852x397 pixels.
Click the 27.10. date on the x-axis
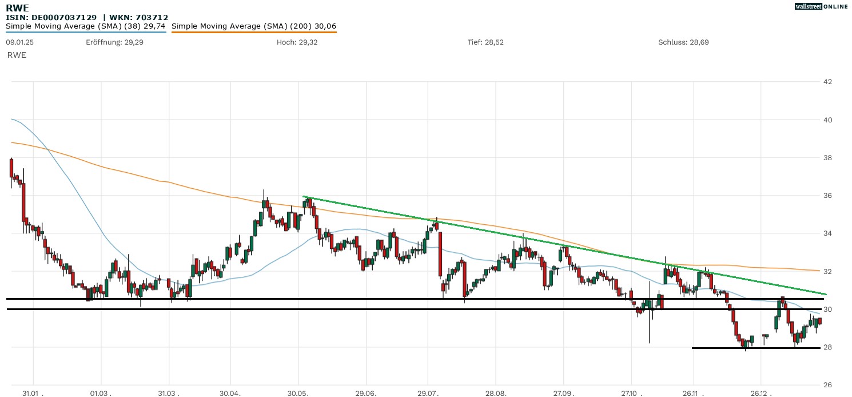point(631,394)
